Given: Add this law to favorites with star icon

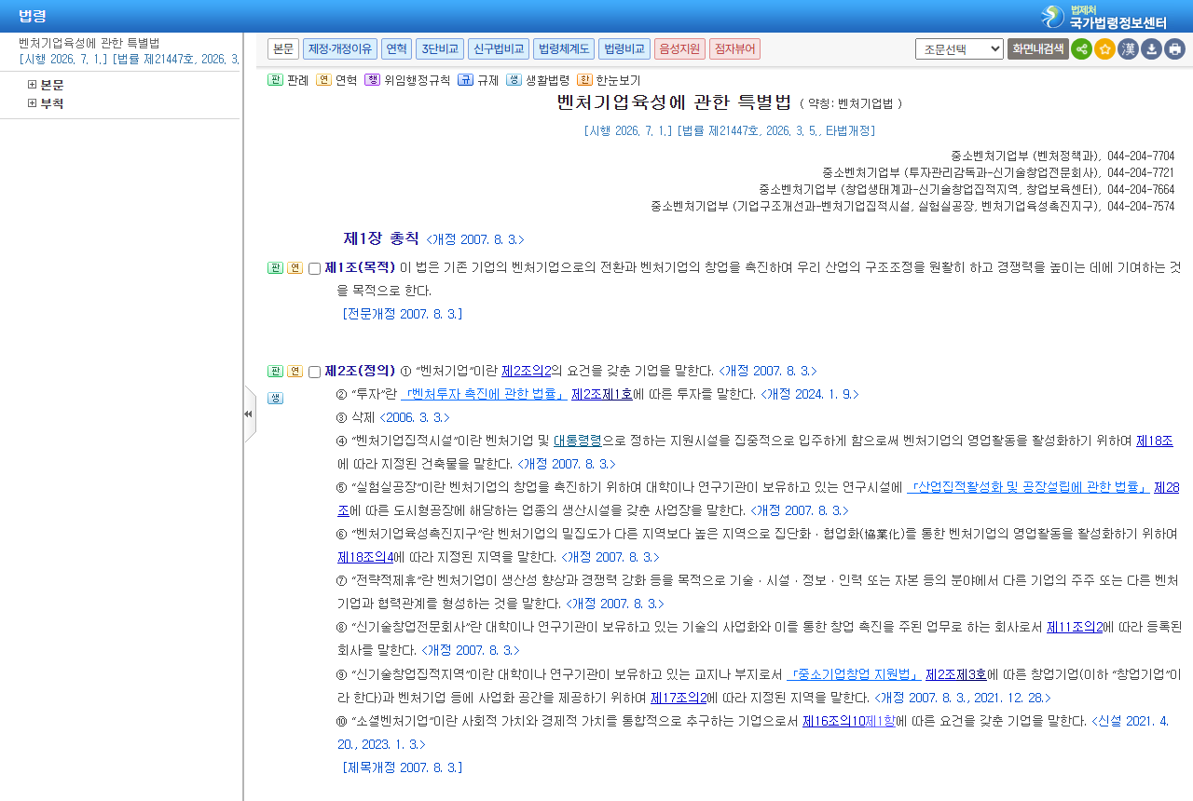Looking at the screenshot, I should point(1104,49).
